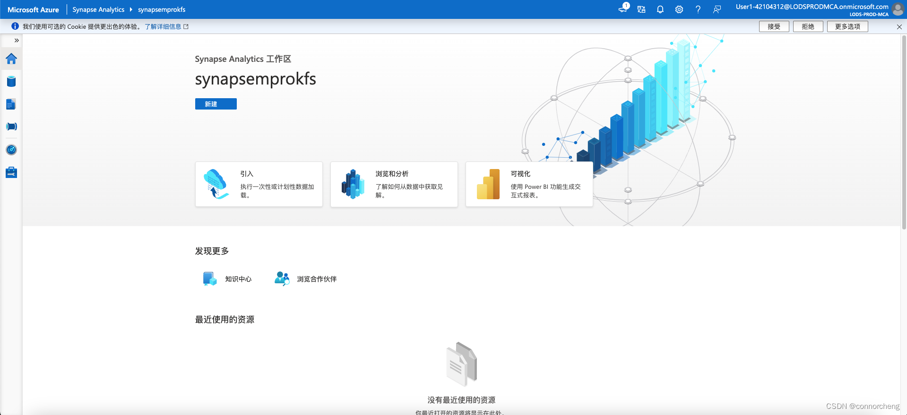Open the 引入 ingest card

[x=259, y=184]
